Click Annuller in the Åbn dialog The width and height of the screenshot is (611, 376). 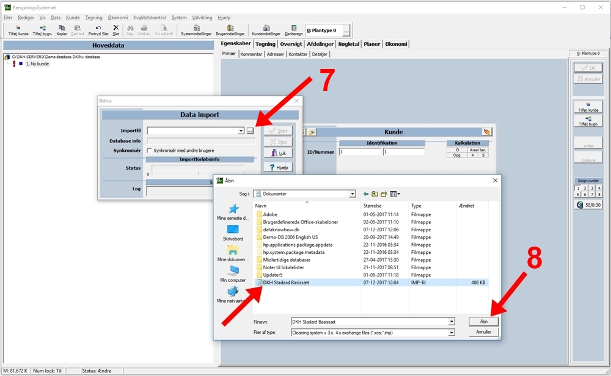[x=483, y=332]
